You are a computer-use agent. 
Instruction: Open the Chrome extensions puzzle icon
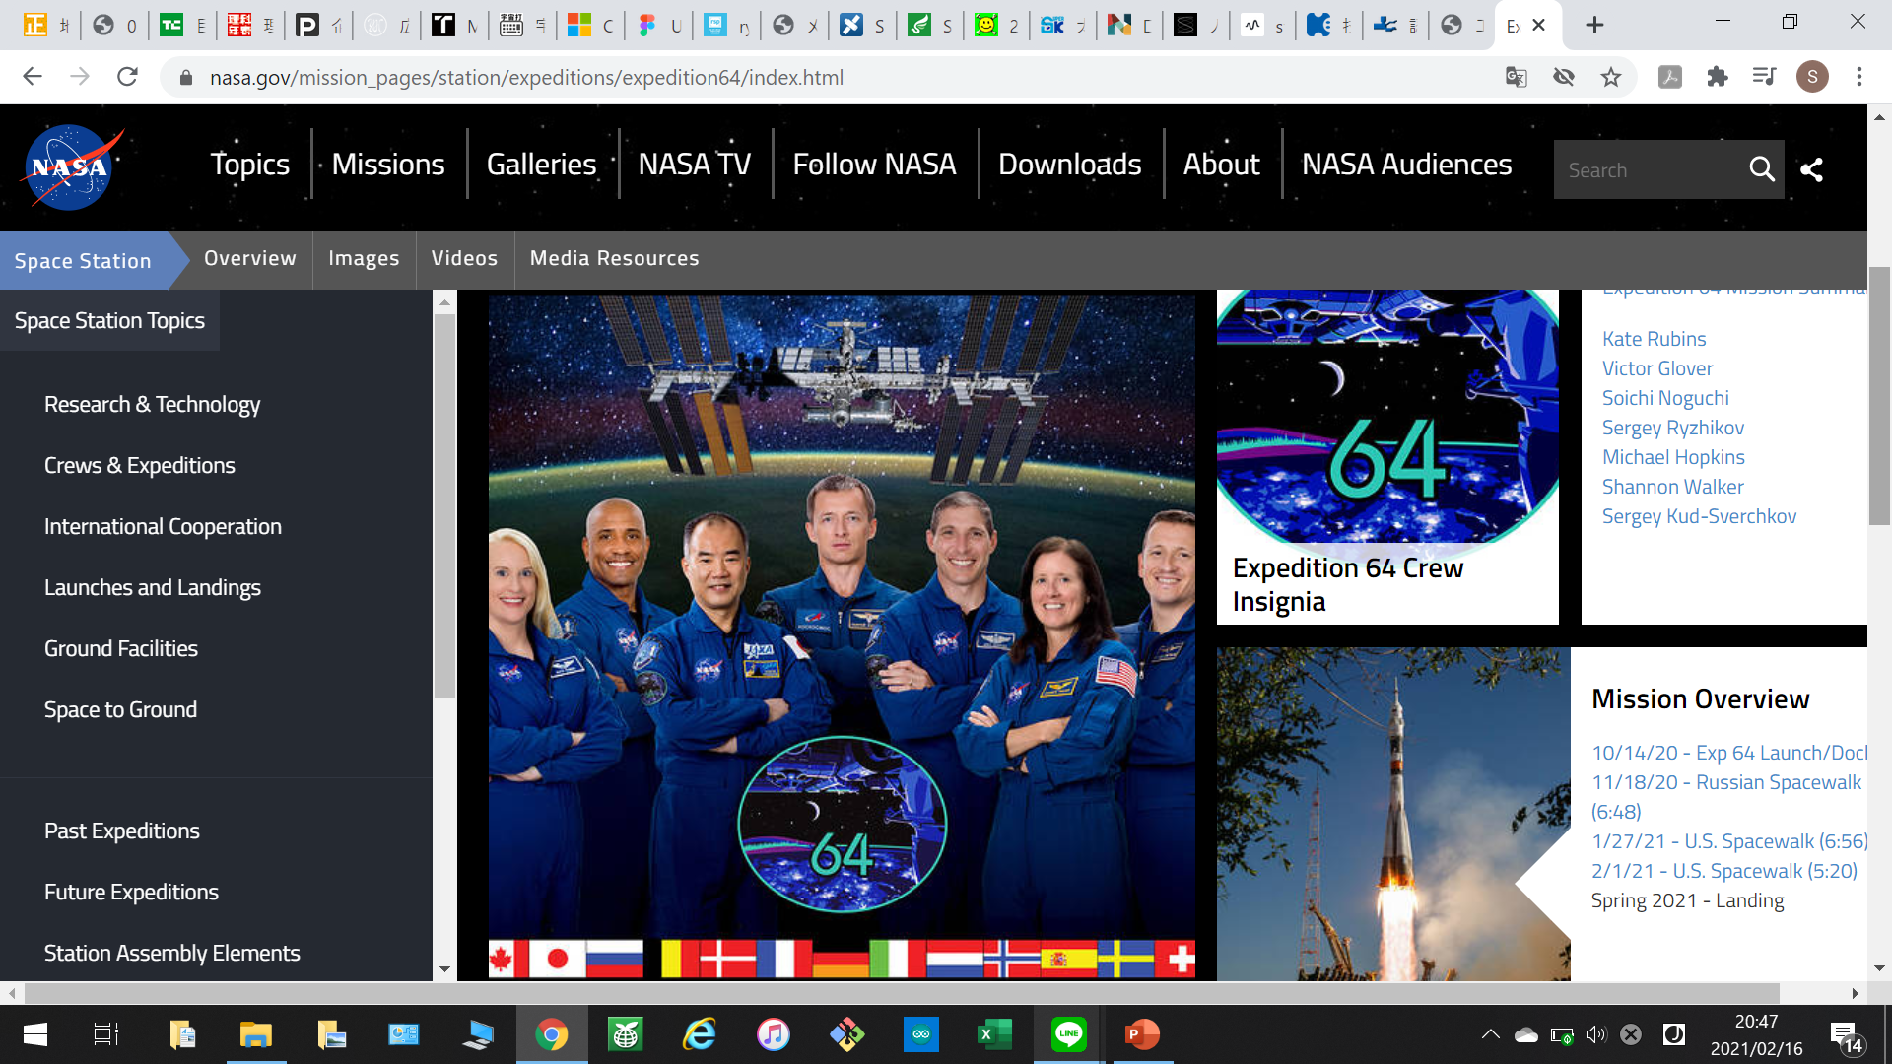[x=1718, y=77]
